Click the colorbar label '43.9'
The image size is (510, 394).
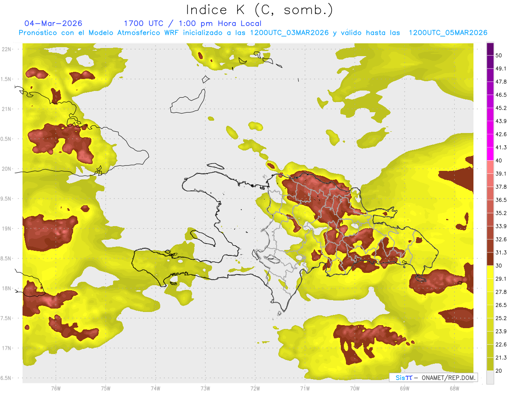click(501, 121)
